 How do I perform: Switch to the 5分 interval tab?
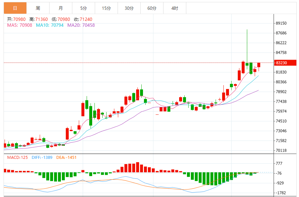coord(84,8)
